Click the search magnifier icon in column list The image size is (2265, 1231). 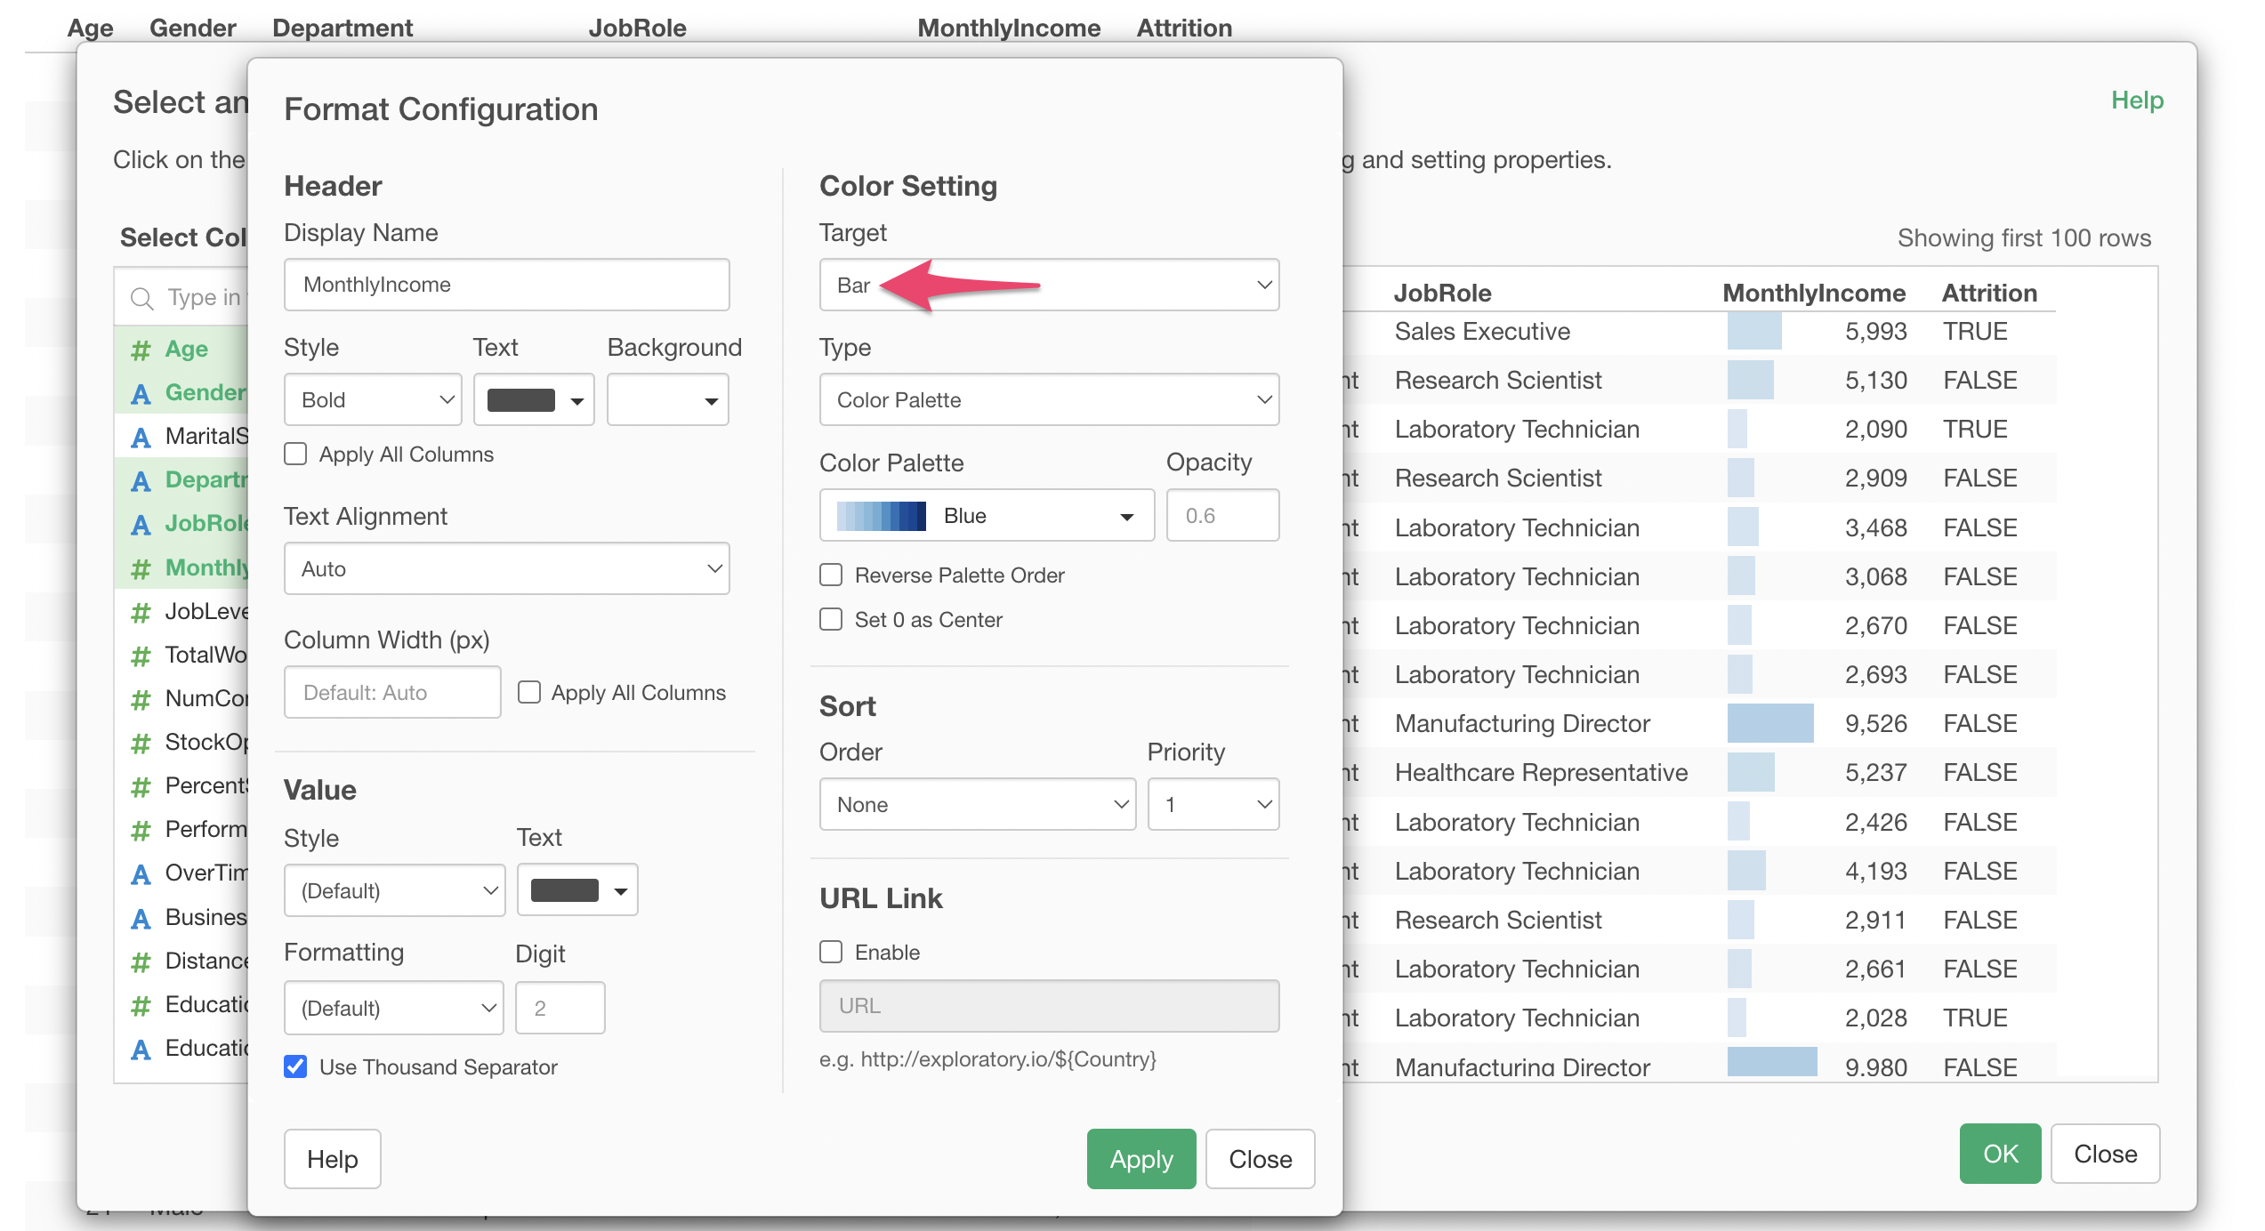click(141, 298)
